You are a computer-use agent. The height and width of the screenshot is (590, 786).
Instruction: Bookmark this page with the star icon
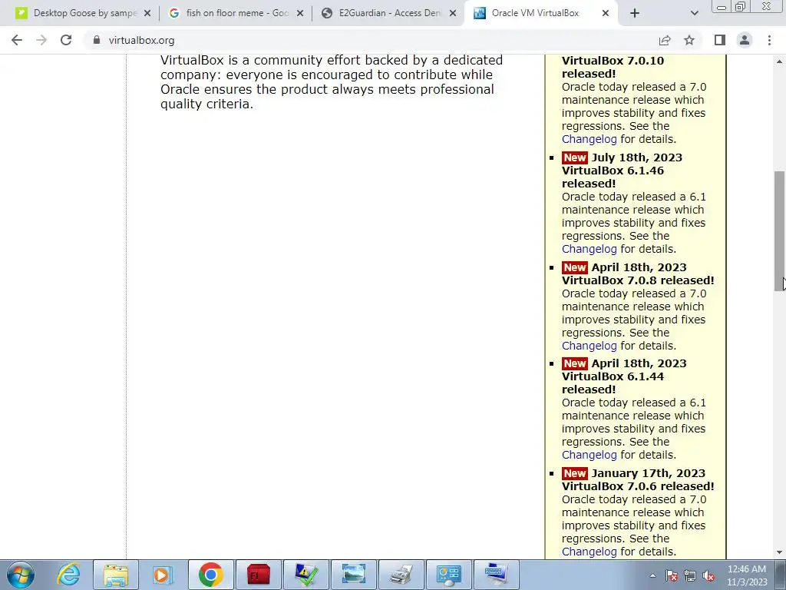coord(689,40)
